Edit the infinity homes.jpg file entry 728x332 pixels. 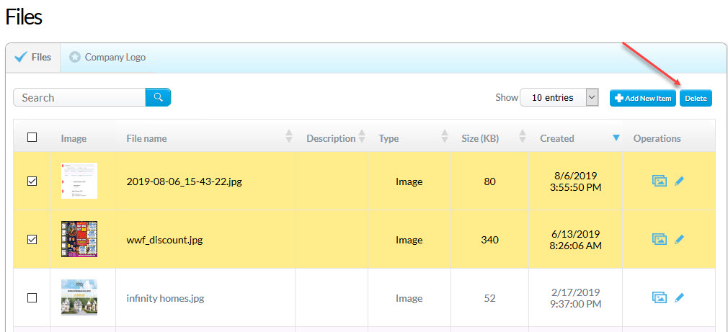679,297
